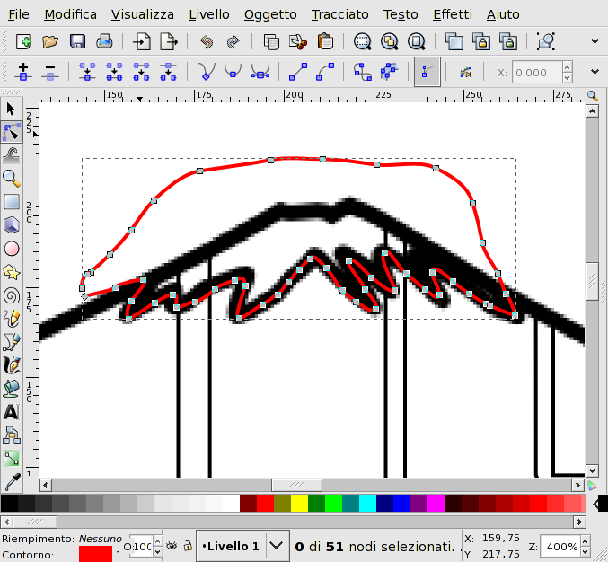Toggle current layer visibility eye

click(172, 546)
